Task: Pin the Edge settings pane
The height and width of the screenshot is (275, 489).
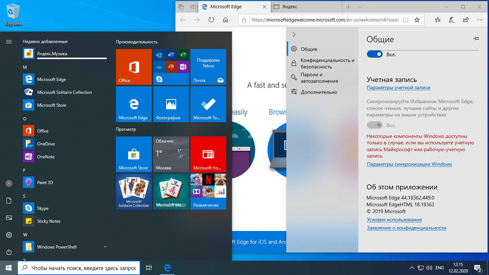Action: click(x=476, y=39)
